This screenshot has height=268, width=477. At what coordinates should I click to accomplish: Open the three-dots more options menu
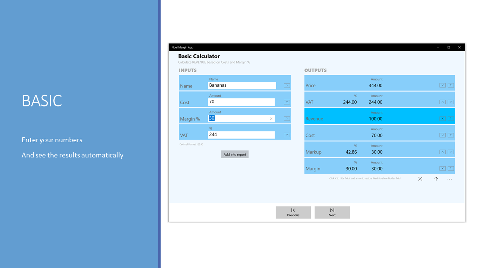point(449,179)
